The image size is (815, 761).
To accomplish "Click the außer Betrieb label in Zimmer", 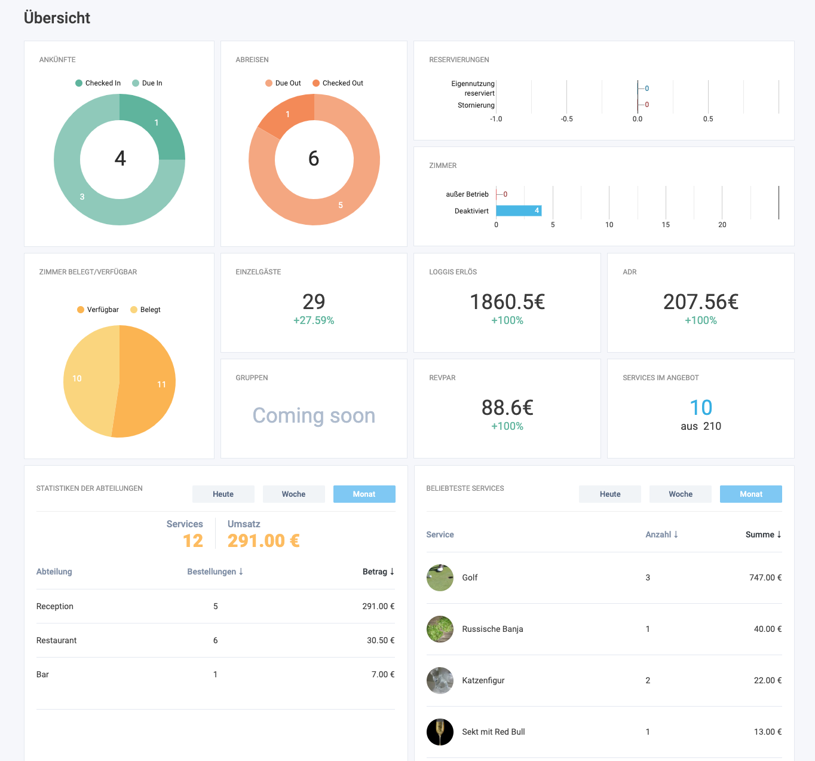I will pos(467,194).
